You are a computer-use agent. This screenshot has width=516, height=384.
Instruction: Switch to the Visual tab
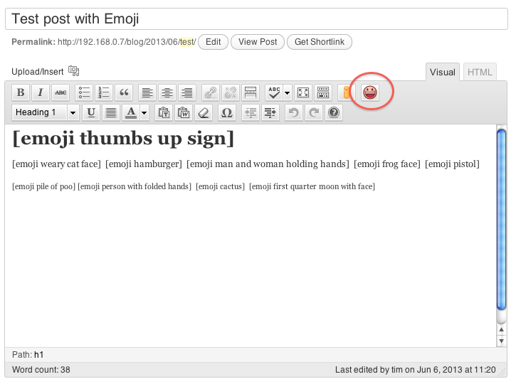[442, 72]
